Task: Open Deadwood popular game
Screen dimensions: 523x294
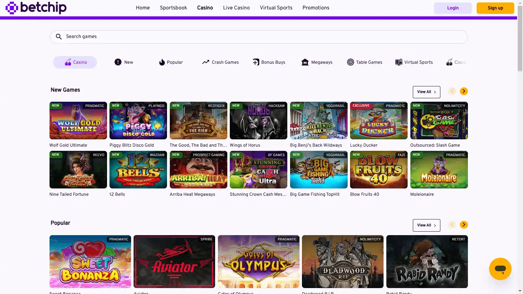Action: click(343, 262)
